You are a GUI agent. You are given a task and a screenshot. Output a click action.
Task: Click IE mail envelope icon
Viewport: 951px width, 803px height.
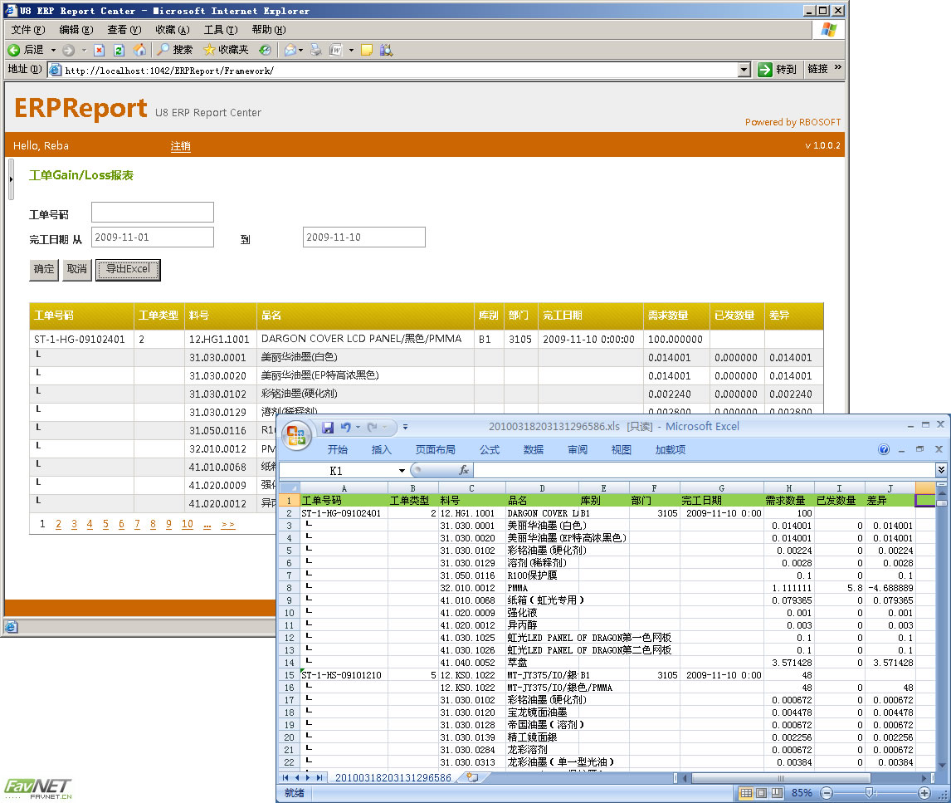tap(290, 50)
